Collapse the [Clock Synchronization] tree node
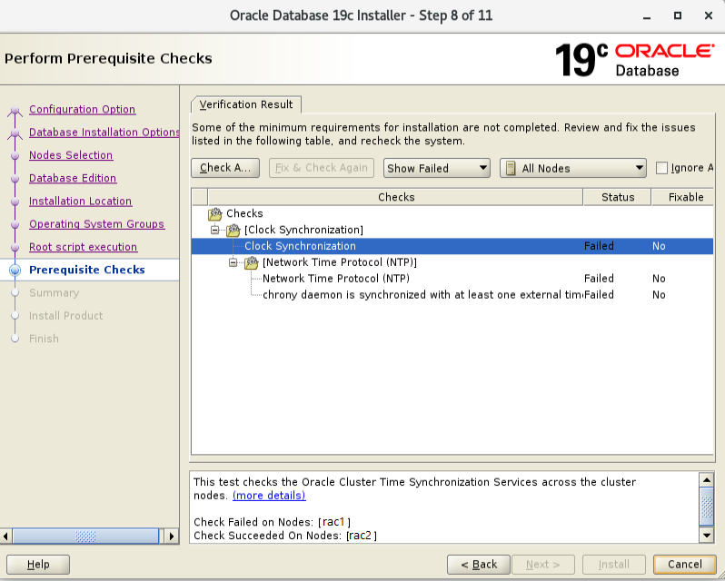 tap(215, 231)
